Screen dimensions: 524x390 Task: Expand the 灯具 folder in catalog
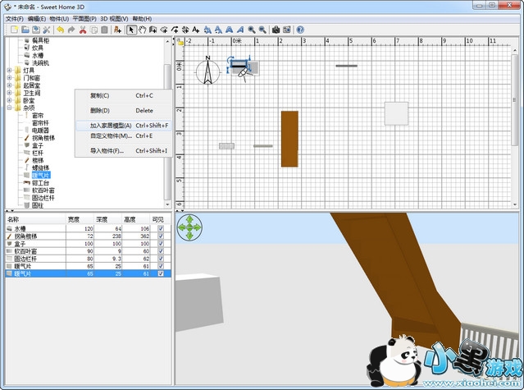pyautogui.click(x=9, y=71)
